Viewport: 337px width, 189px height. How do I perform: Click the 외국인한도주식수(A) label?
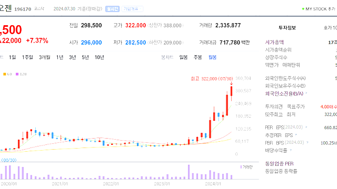[x=285, y=78]
